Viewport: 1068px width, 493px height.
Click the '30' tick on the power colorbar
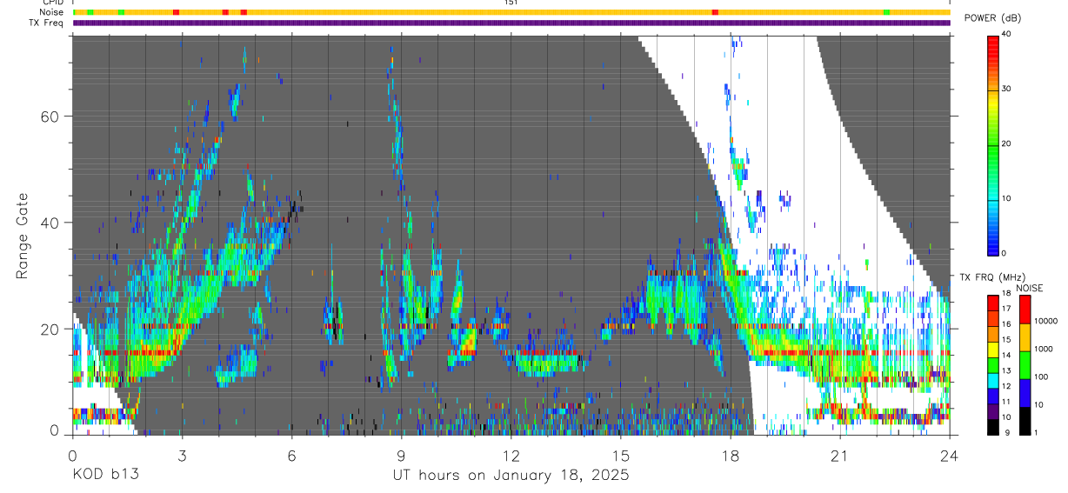point(1007,89)
